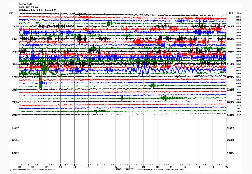Select minute 15 on the bottom axis

[x=225, y=167]
